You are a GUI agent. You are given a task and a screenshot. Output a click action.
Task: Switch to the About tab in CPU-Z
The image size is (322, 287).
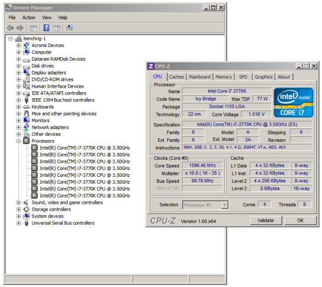(284, 77)
